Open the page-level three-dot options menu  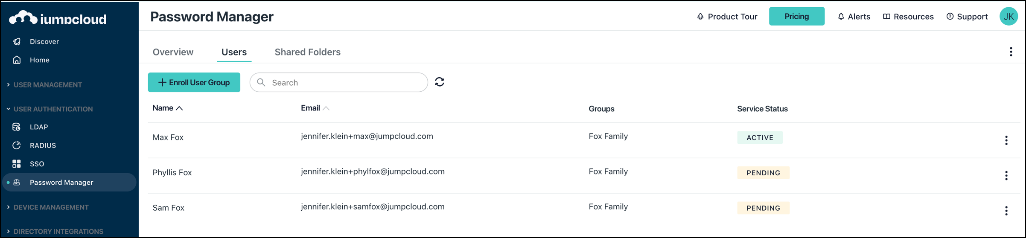pyautogui.click(x=1011, y=52)
